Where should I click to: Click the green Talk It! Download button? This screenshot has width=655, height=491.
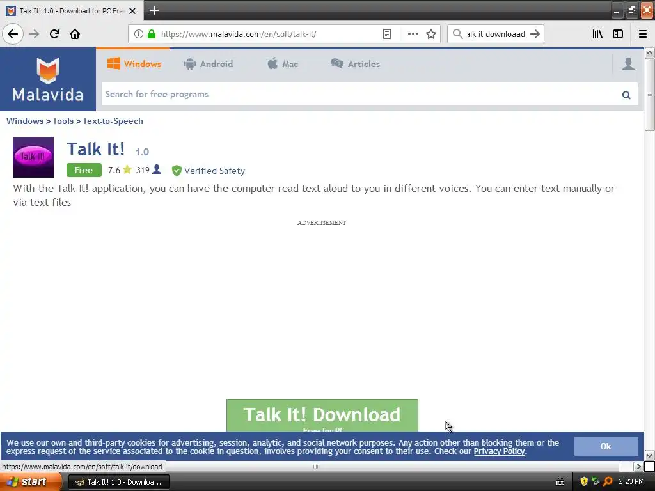click(322, 416)
